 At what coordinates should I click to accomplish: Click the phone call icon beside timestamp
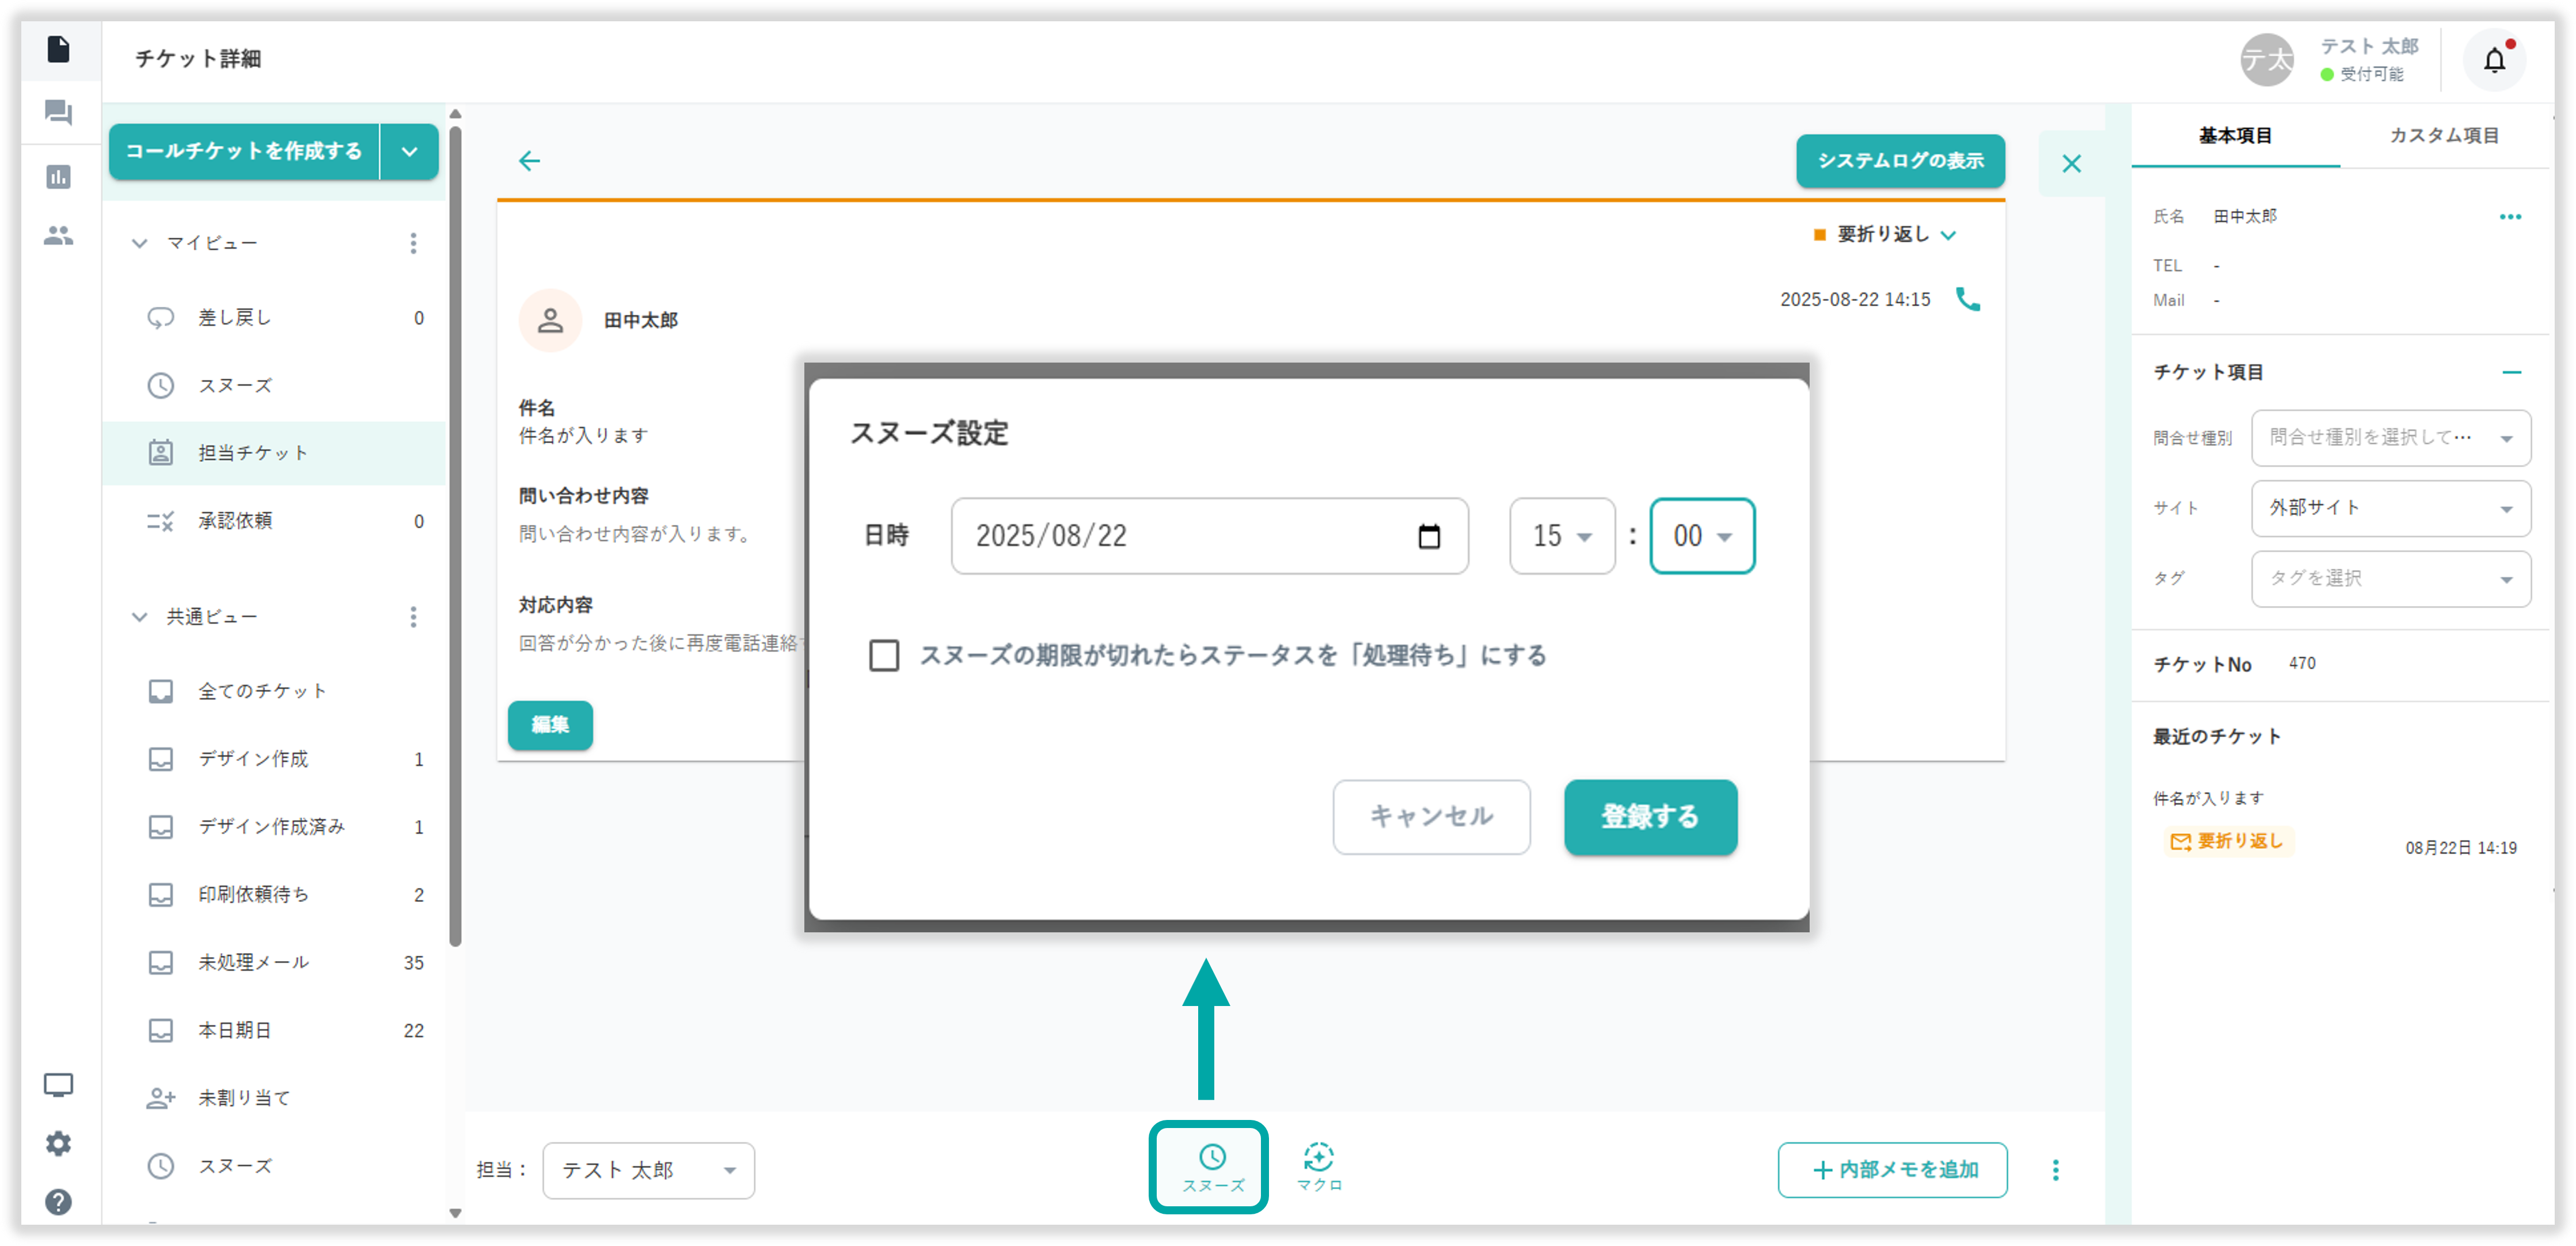[x=1967, y=300]
